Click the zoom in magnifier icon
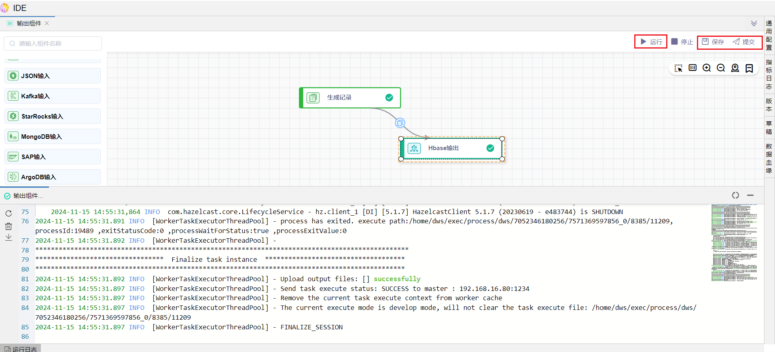The width and height of the screenshot is (775, 352). [707, 68]
